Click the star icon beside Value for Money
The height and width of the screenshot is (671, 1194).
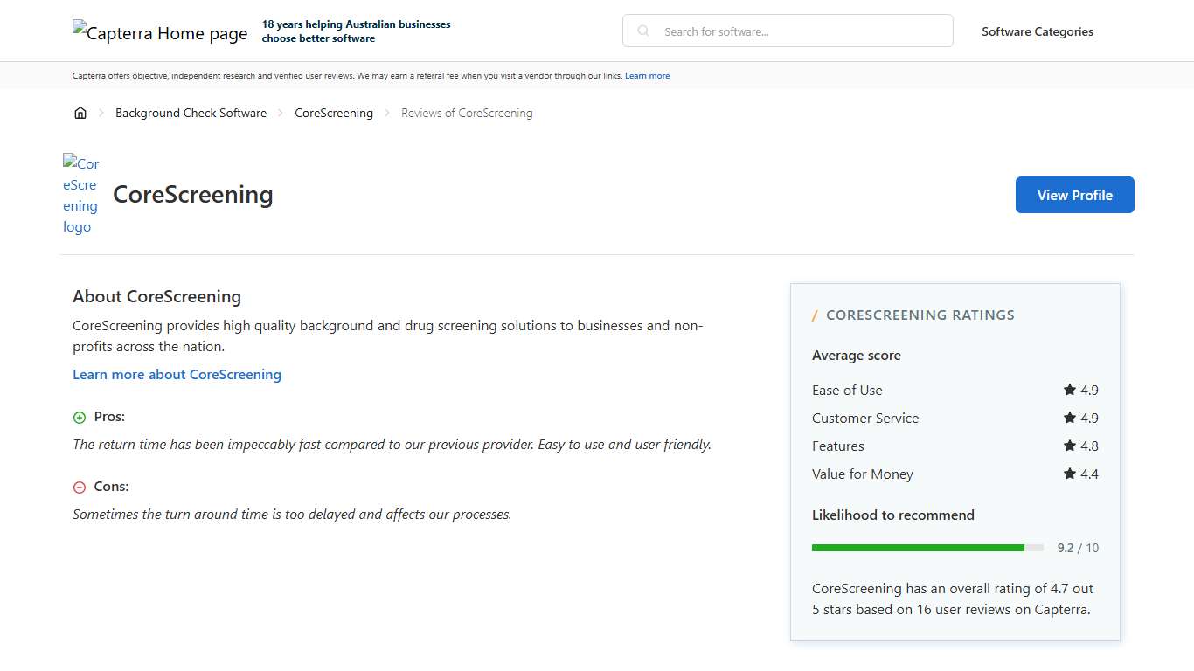[1069, 474]
